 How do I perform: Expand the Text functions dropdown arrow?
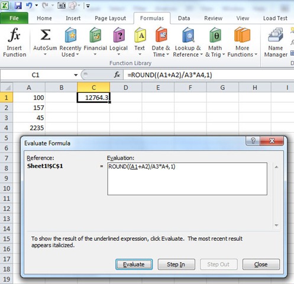point(140,54)
